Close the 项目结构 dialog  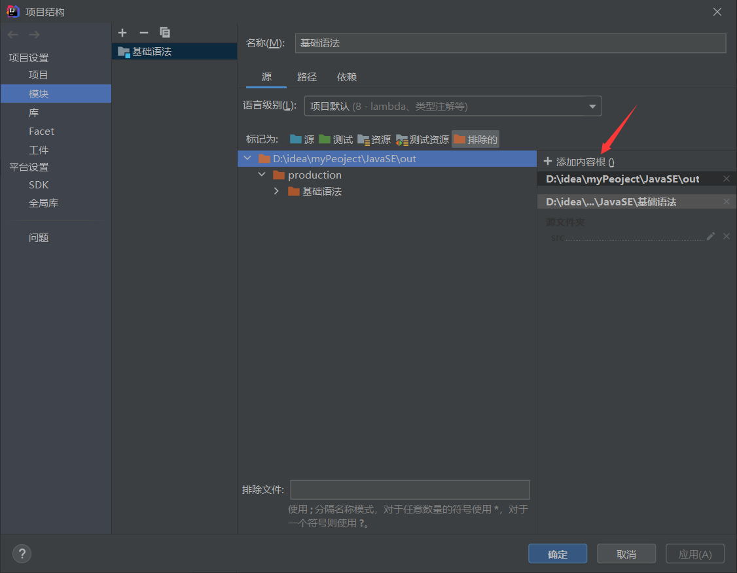717,12
